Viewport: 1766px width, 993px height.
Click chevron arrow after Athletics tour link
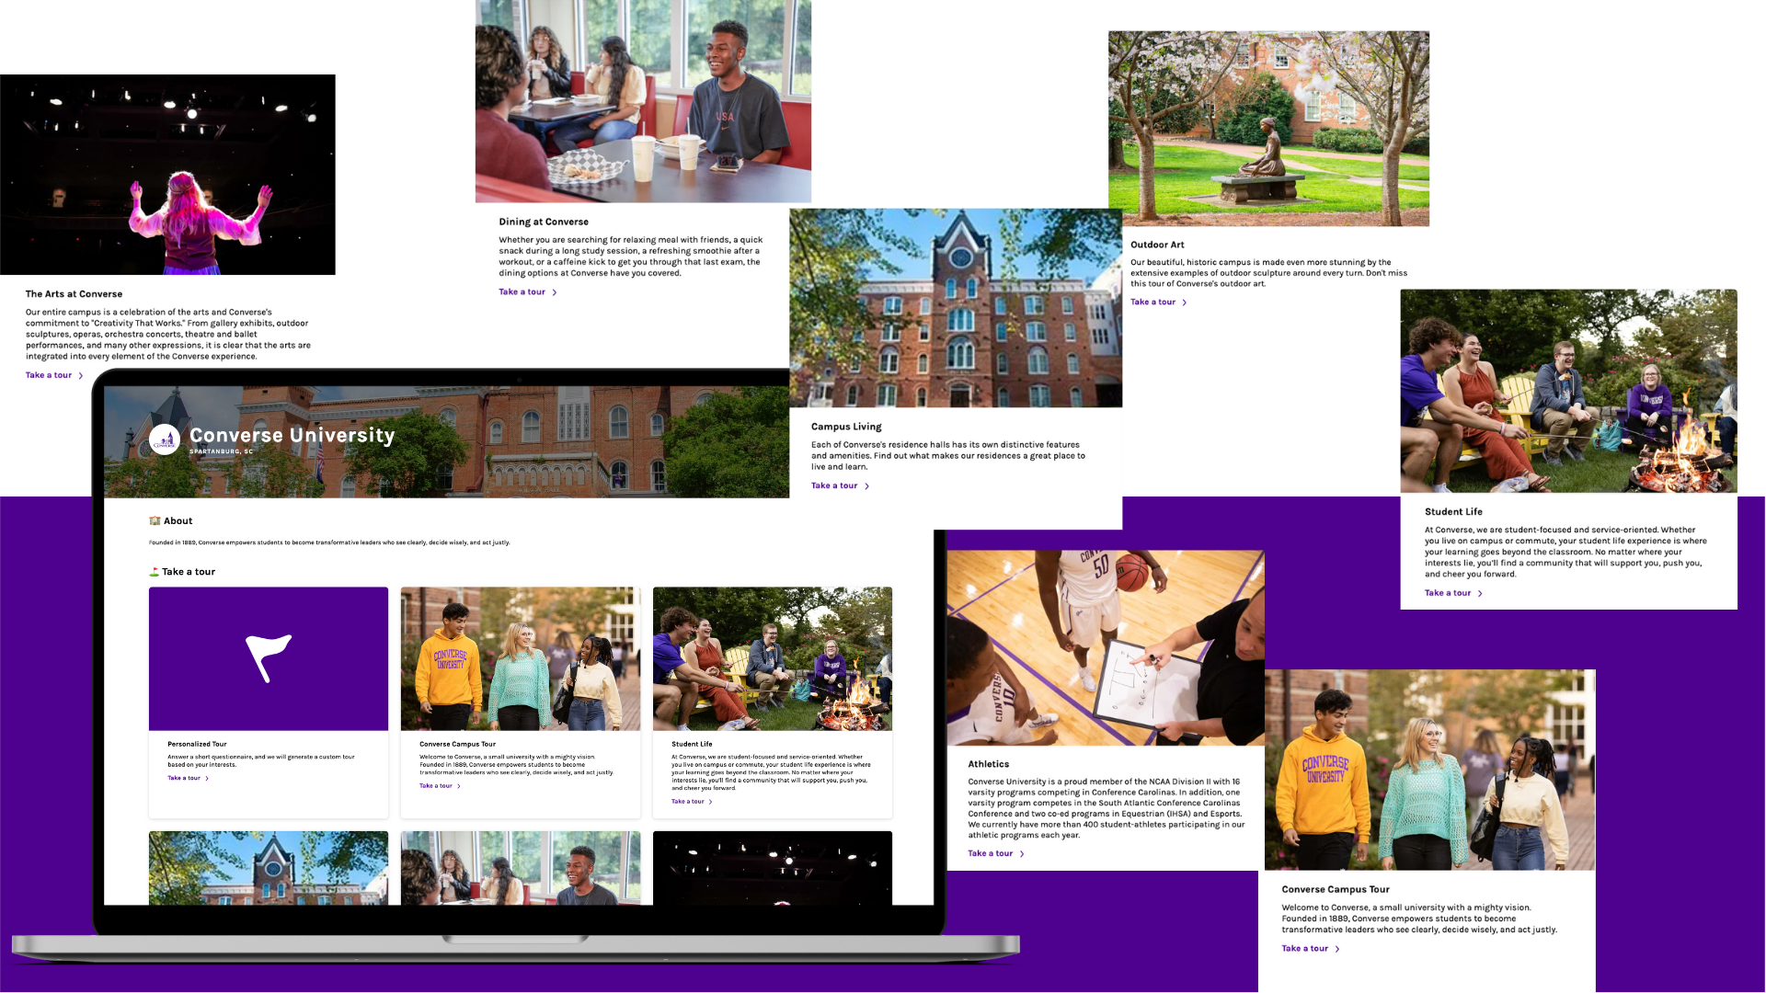[1022, 854]
